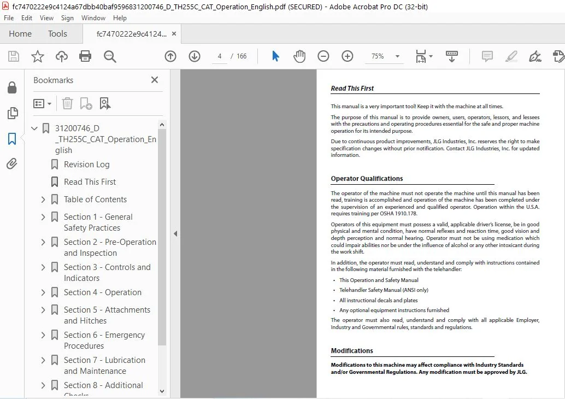Open the Window menu

pyautogui.click(x=93, y=17)
